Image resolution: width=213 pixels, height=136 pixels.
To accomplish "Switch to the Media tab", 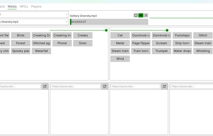I will (12, 7).
